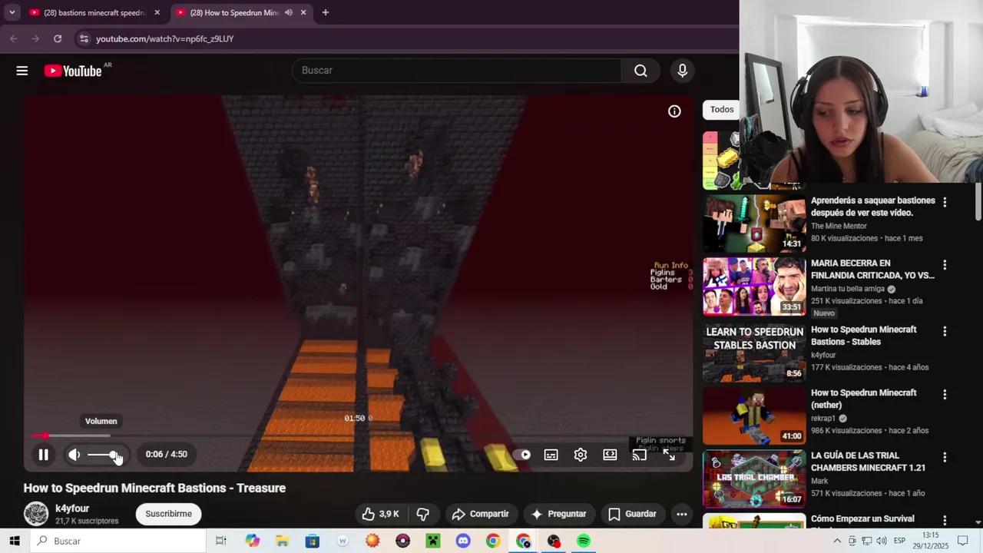Open options for 'Aprenderás a saquear bastiones' video

(945, 202)
